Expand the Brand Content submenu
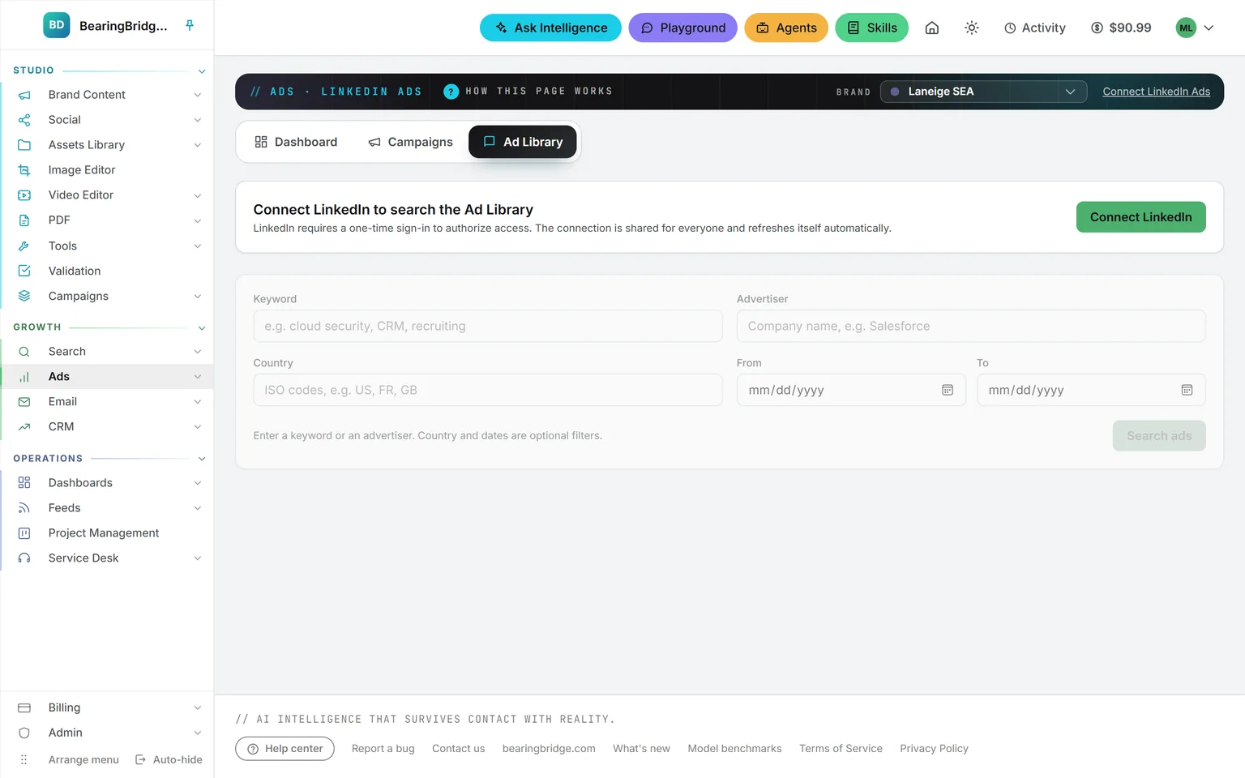Screen dimensions: 1245x778 point(198,95)
